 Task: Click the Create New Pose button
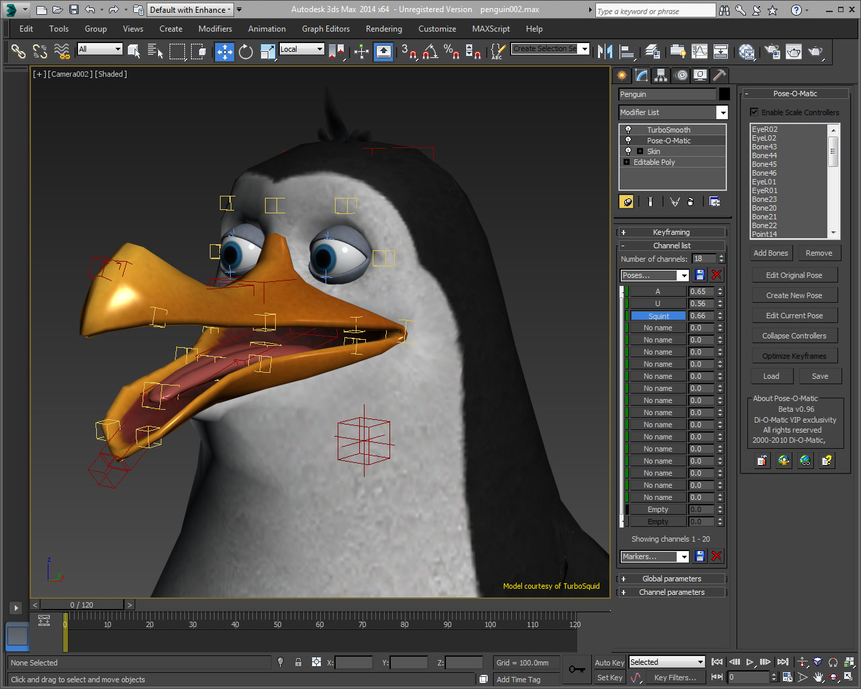(x=794, y=295)
